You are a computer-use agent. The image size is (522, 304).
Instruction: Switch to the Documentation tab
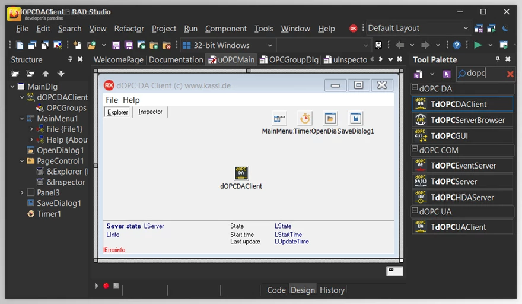coord(176,59)
